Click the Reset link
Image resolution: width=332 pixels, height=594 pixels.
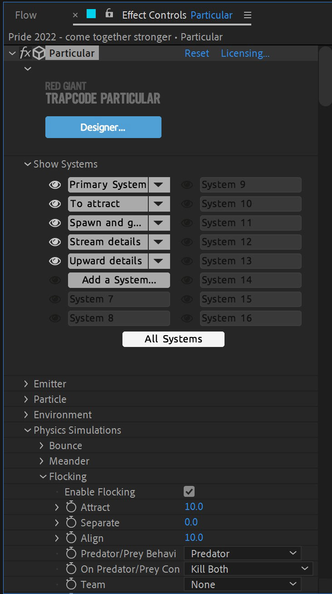pyautogui.click(x=197, y=54)
